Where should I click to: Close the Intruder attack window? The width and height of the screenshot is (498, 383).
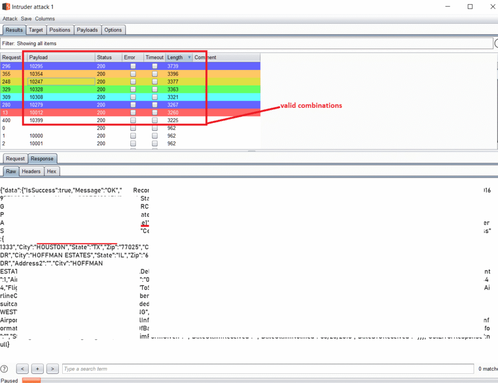coord(491,7)
